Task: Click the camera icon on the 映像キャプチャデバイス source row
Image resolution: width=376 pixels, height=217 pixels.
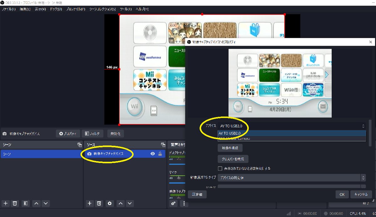Action: 89,154
